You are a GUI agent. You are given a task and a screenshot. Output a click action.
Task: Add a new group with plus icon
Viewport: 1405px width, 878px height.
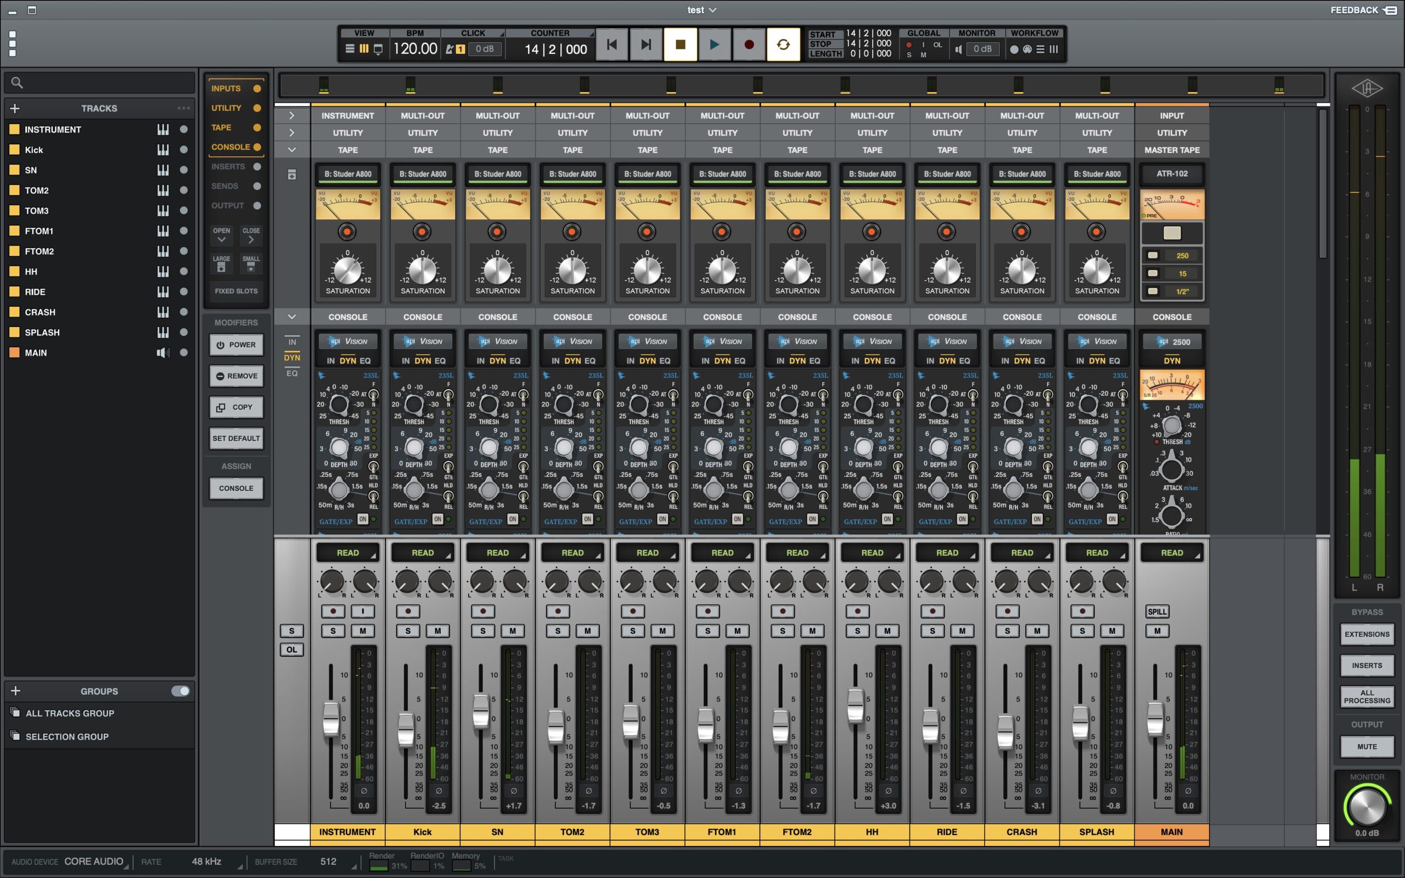(x=16, y=690)
